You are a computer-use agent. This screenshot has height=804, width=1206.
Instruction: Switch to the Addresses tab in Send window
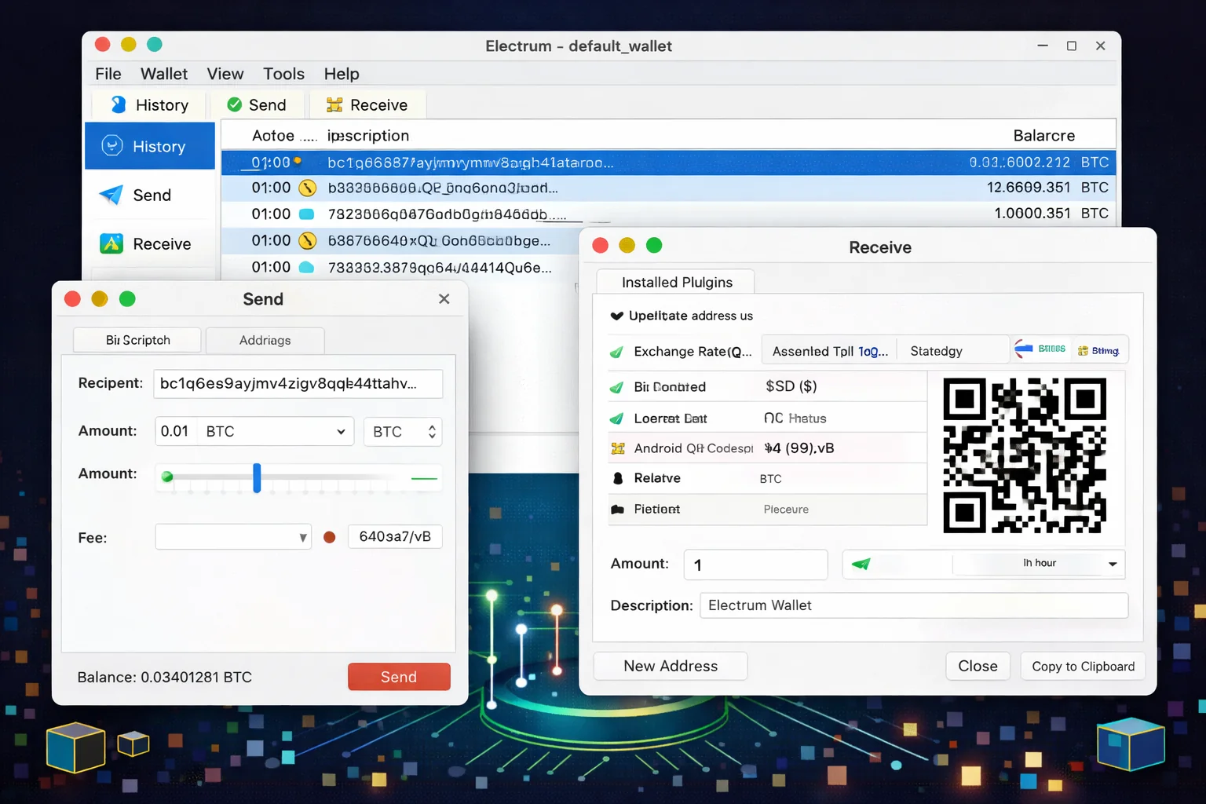[x=265, y=340]
